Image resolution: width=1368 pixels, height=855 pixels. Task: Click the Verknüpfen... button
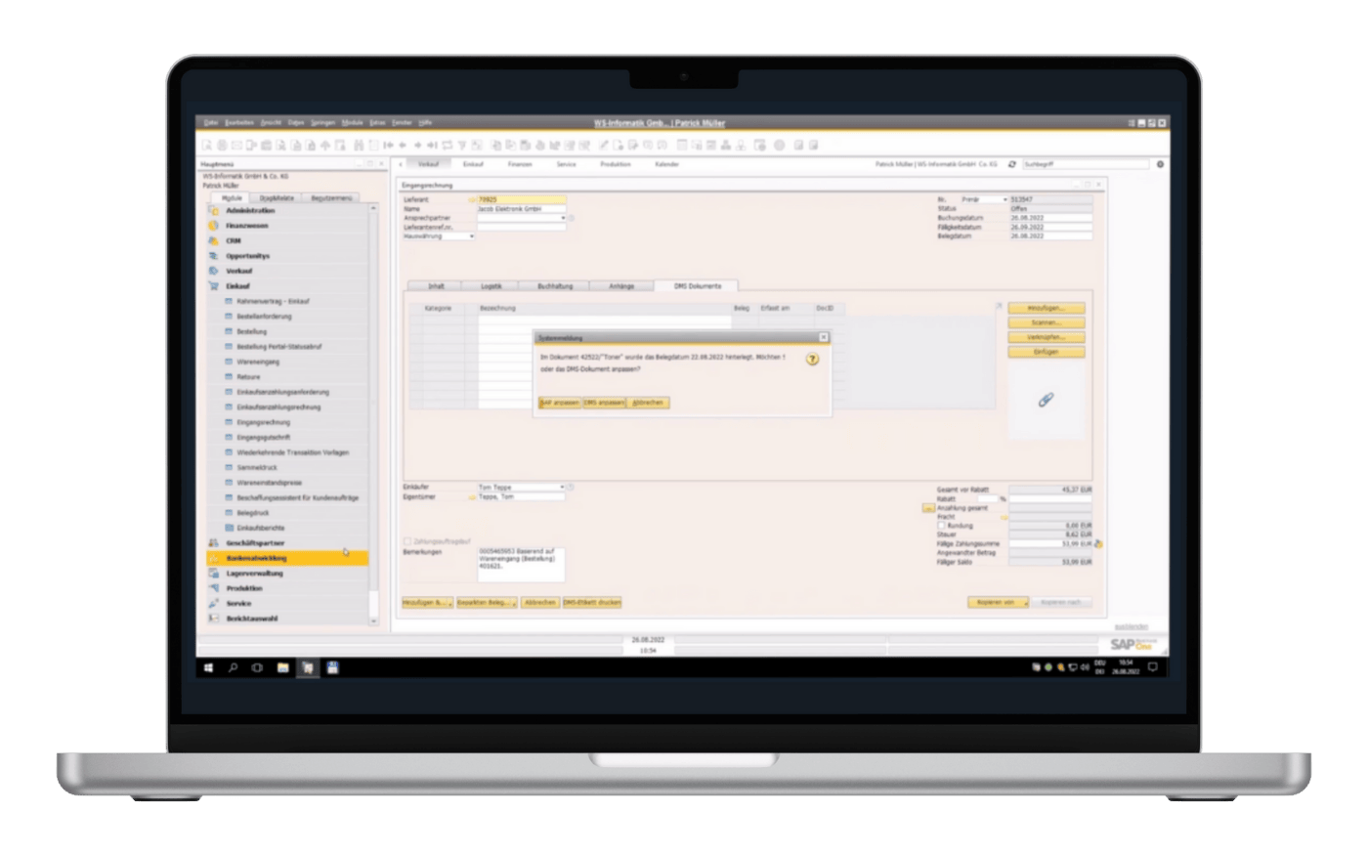(1046, 337)
